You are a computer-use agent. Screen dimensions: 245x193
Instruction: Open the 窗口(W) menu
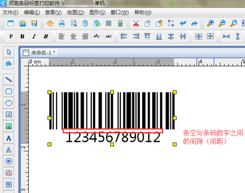[119, 12]
